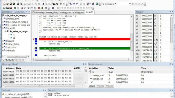Switch to the tslows_hitop tab
The image size is (175, 98).
tap(52, 13)
